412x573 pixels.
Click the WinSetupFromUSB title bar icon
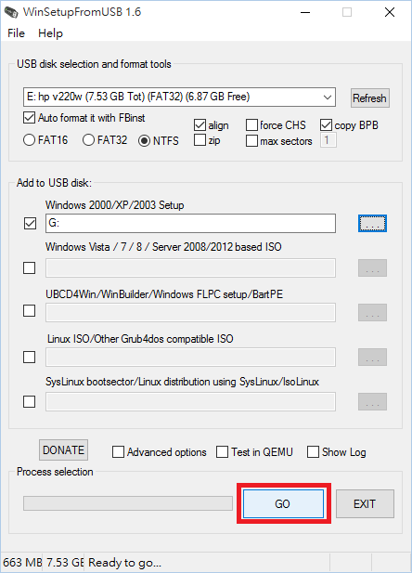[11, 12]
